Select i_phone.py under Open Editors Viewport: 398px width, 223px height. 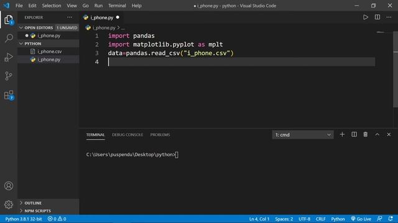[49, 36]
